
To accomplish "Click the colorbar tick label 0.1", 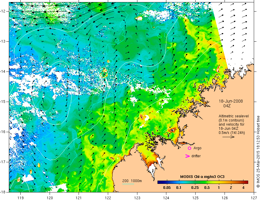I will [x=178, y=188].
